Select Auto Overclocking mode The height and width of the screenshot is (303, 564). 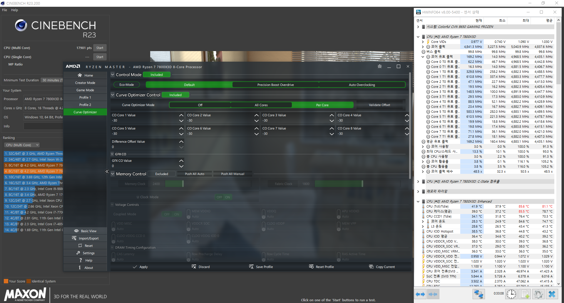[x=362, y=85]
